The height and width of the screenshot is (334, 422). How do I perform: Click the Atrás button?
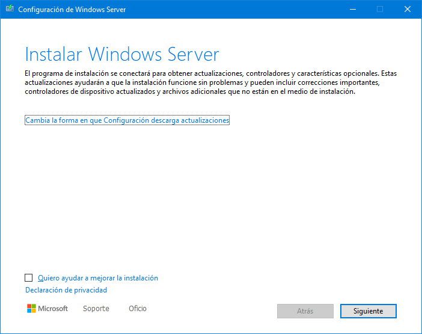click(305, 311)
